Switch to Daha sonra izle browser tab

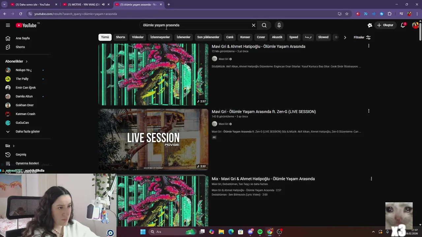click(x=33, y=5)
